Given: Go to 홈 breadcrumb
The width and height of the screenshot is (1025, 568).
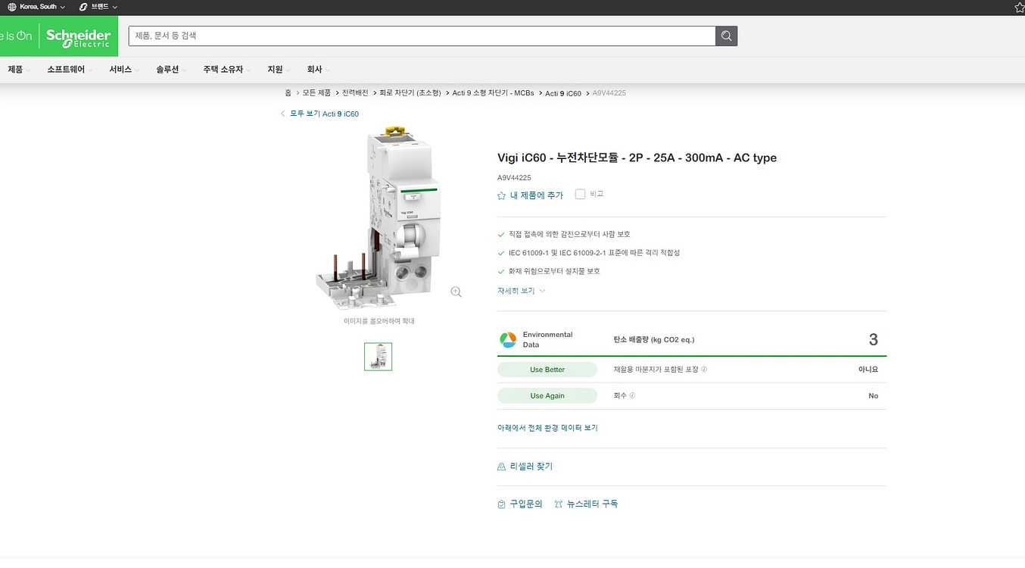Looking at the screenshot, I should coord(288,93).
